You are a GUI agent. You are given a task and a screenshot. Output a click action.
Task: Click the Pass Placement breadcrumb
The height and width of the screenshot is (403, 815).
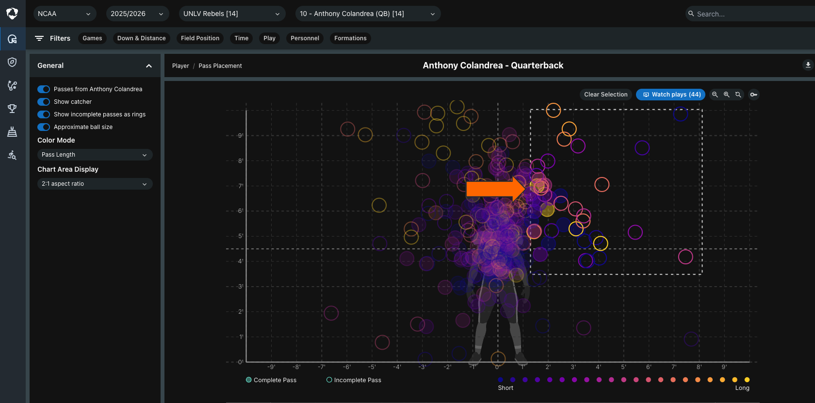coord(220,66)
